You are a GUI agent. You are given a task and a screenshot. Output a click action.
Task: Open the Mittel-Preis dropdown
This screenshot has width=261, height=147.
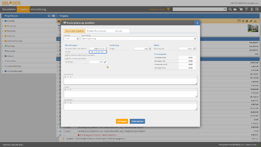click(98, 49)
